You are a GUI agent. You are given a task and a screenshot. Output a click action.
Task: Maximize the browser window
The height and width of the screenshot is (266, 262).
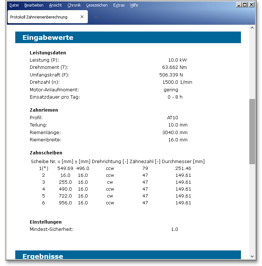coord(245,5)
